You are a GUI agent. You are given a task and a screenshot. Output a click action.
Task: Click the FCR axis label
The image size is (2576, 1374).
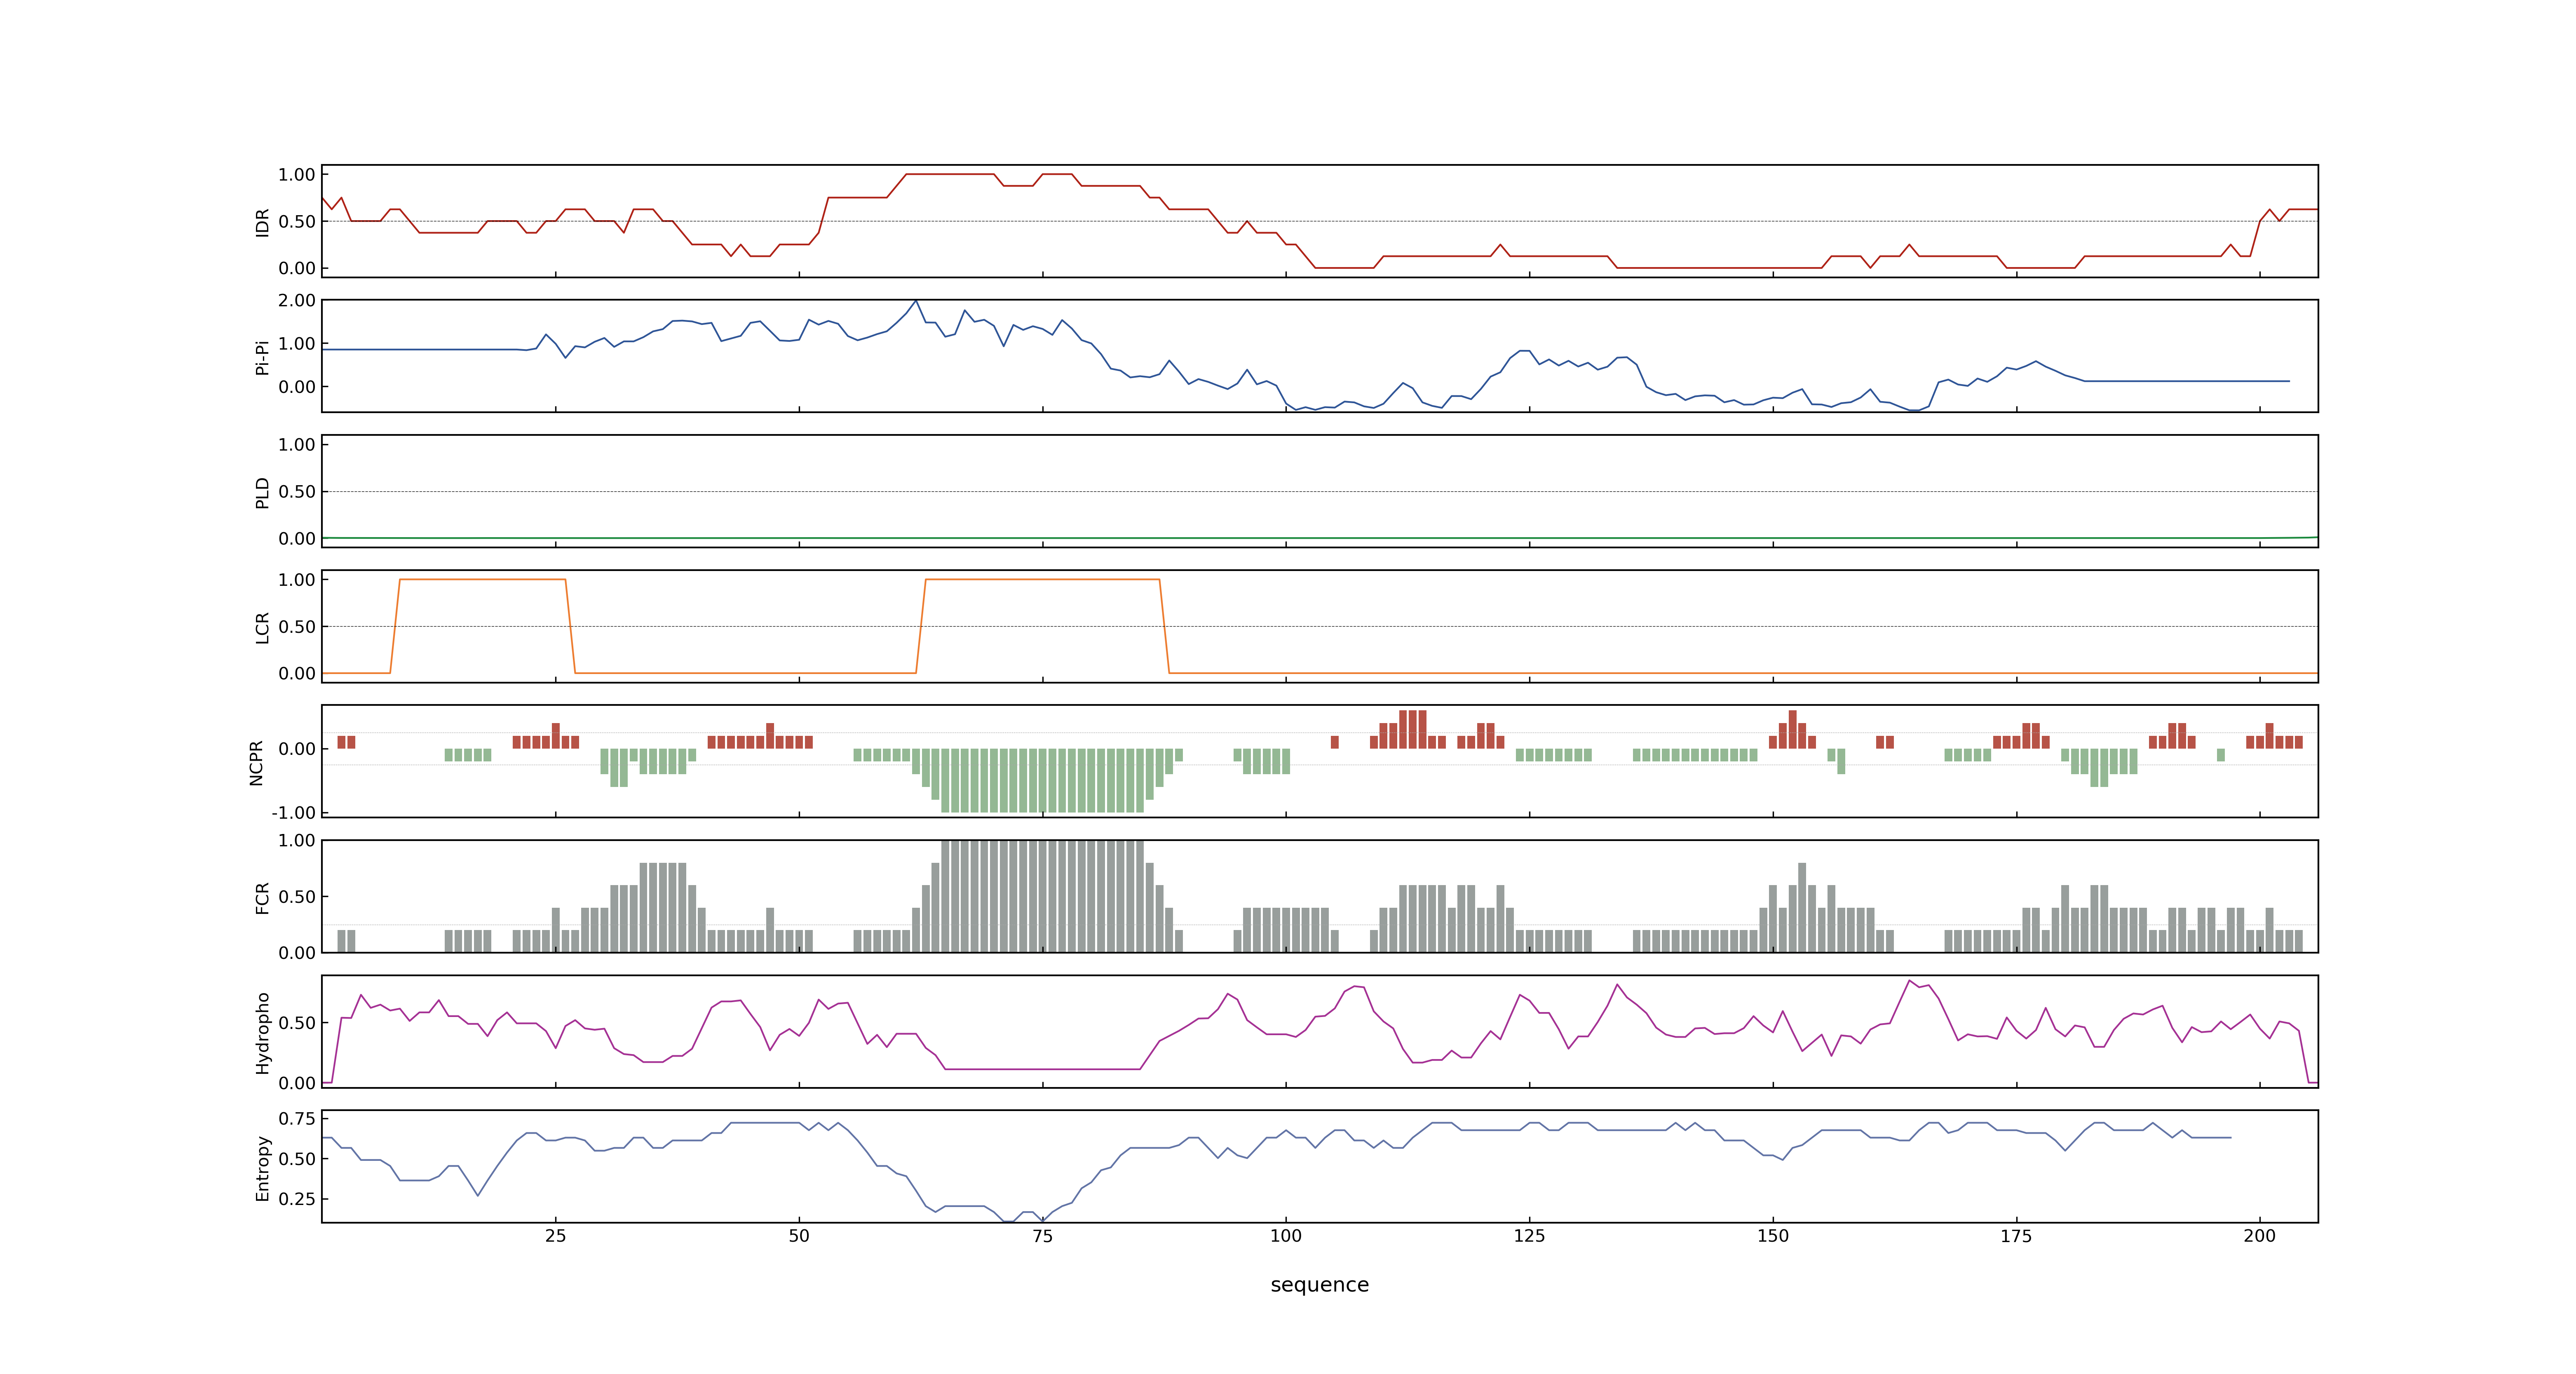point(262,897)
